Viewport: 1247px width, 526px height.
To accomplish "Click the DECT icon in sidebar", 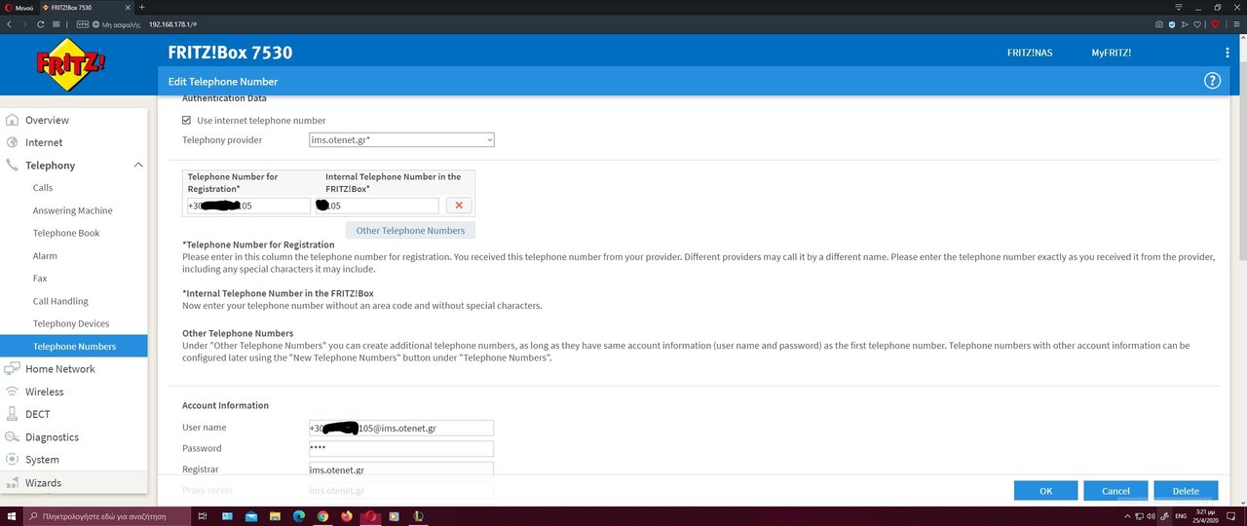I will coord(13,414).
